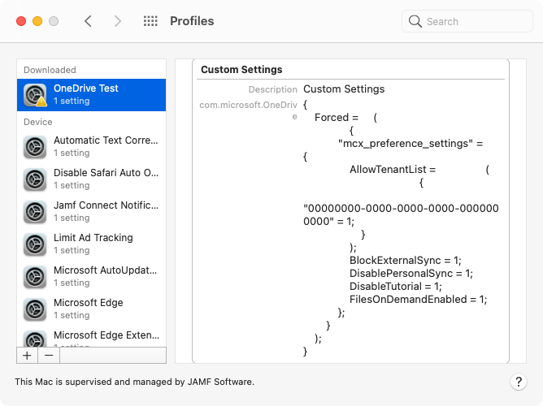The height and width of the screenshot is (406, 543).
Task: Click the DisableTutorial = 1; line
Action: tap(396, 287)
